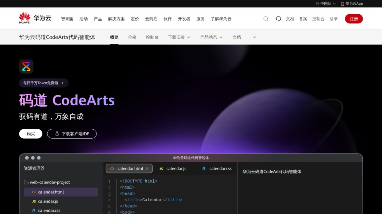Click the 华为云码道CodeArts代码智能体 chat panel text
382x214 pixels.
tap(272, 172)
